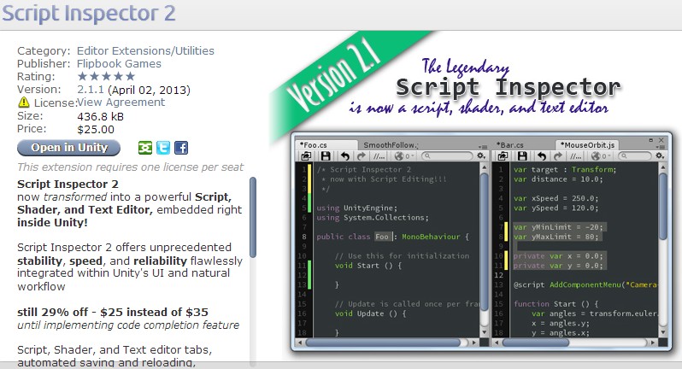Click code line 'void Update () {'
The width and height of the screenshot is (682, 369).
click(x=370, y=313)
